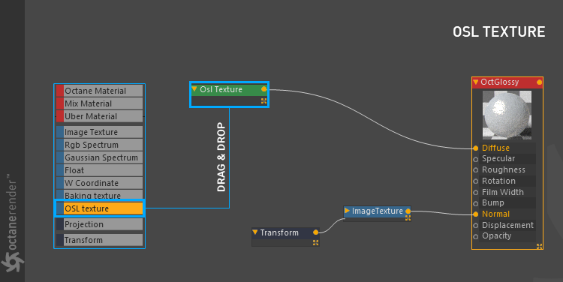563x282 pixels.
Task: Collapse the OctGlossy node triangle
Action: pyautogui.click(x=476, y=82)
